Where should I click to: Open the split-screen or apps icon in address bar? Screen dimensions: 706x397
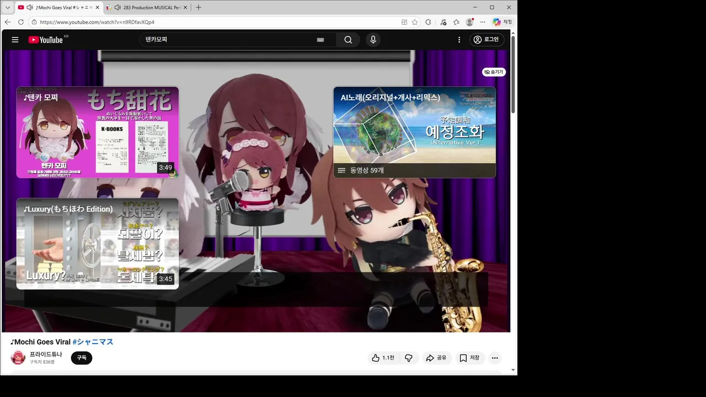coord(404,22)
